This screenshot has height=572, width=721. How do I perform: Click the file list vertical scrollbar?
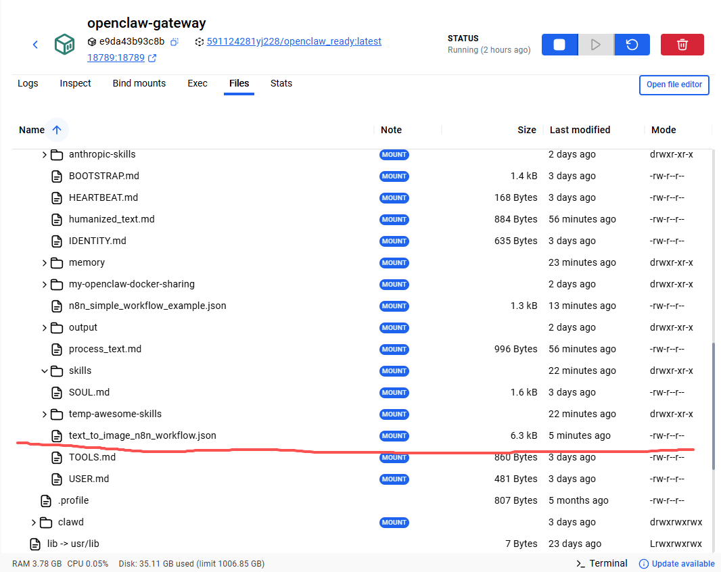(714, 406)
